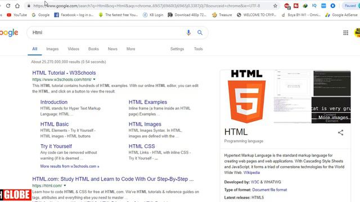This screenshot has width=360, height=202.
Task: Click the white form screenshot thumbnail
Action: 292,84
